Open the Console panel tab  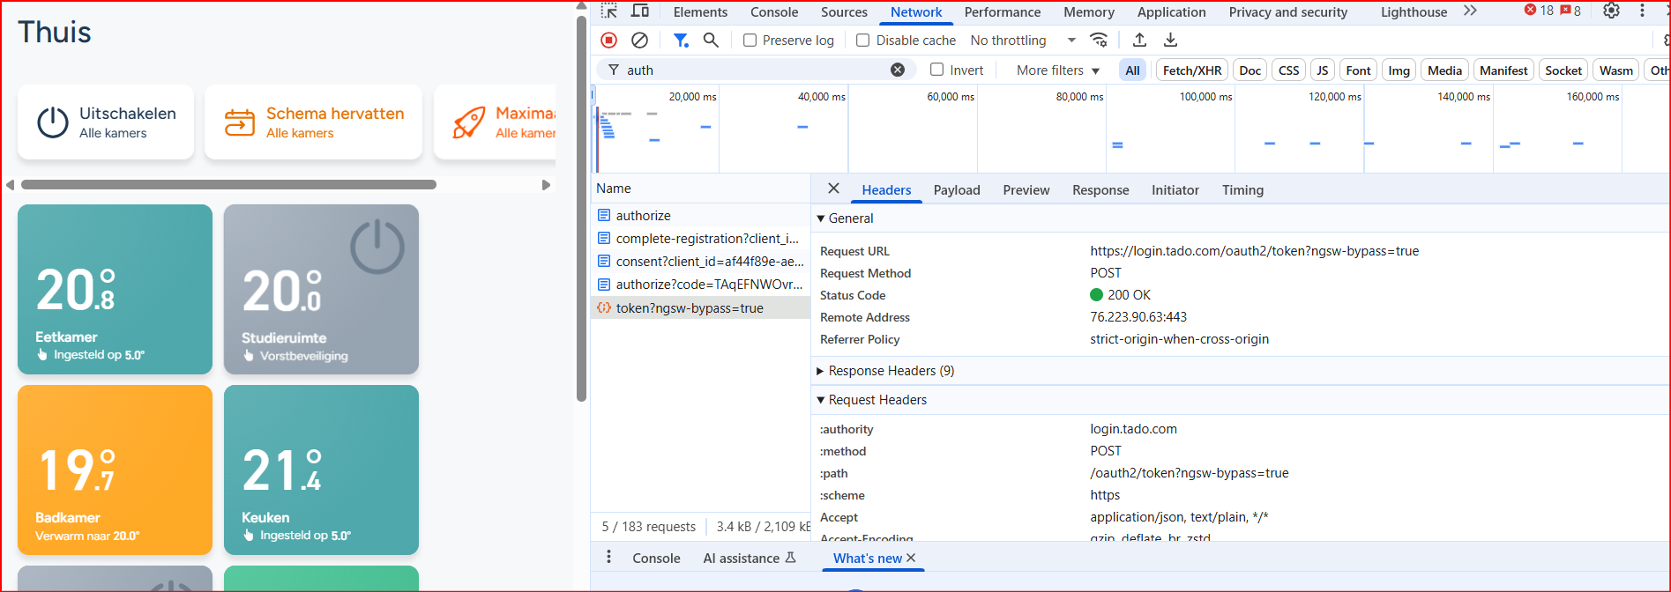pos(773,12)
